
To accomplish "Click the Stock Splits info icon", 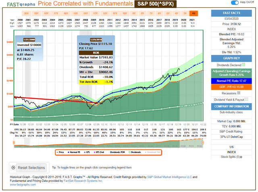I will click(241, 157).
